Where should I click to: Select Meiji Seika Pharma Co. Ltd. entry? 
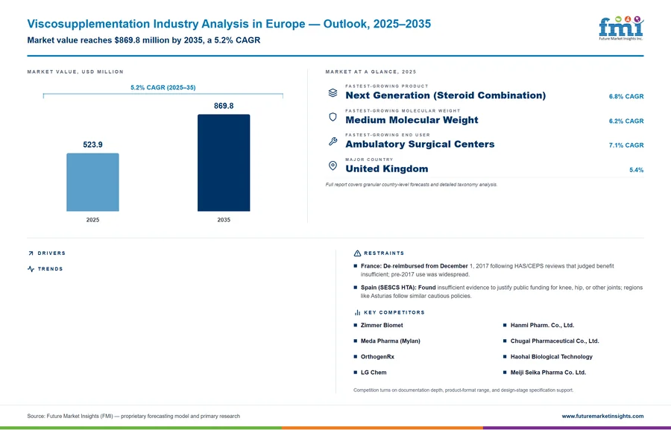(x=548, y=373)
